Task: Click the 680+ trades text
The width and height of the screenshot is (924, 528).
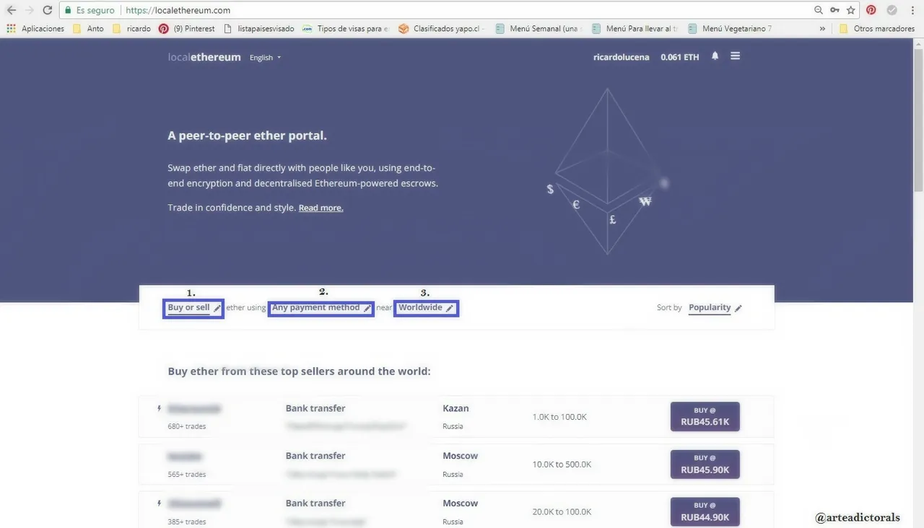Action: [x=187, y=426]
